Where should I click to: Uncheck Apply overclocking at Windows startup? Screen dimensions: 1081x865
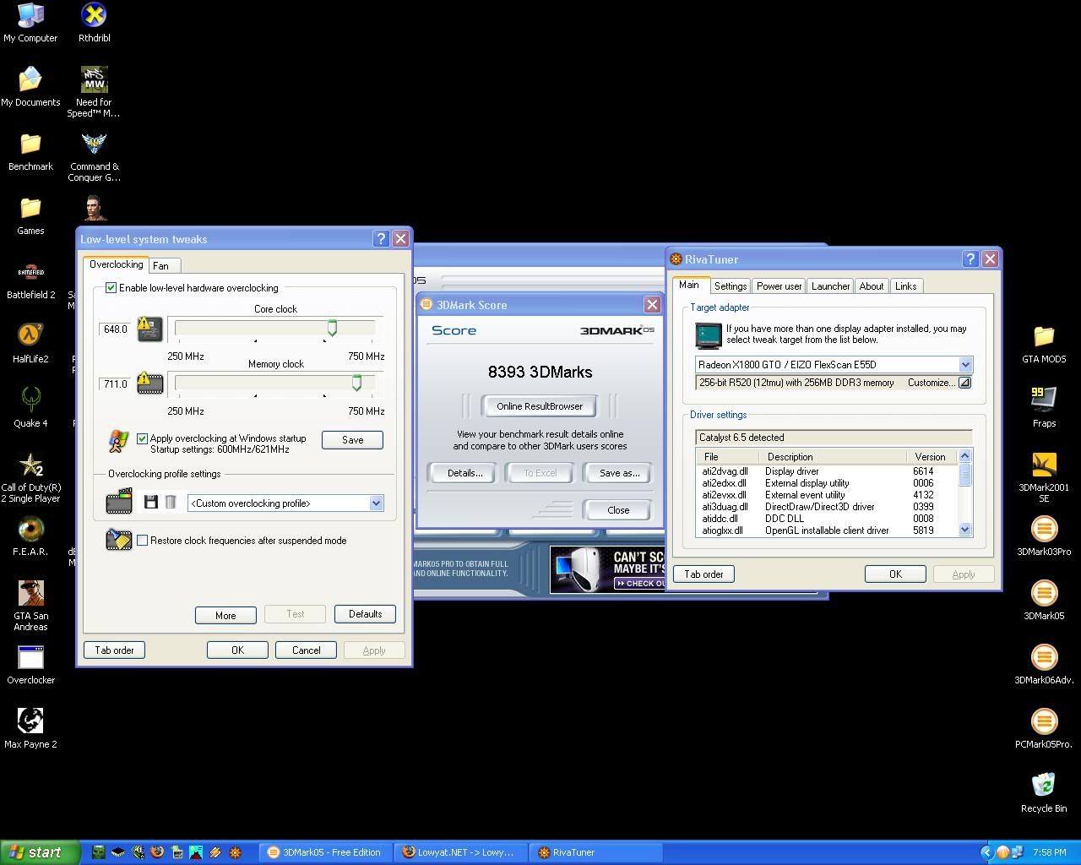click(x=142, y=438)
